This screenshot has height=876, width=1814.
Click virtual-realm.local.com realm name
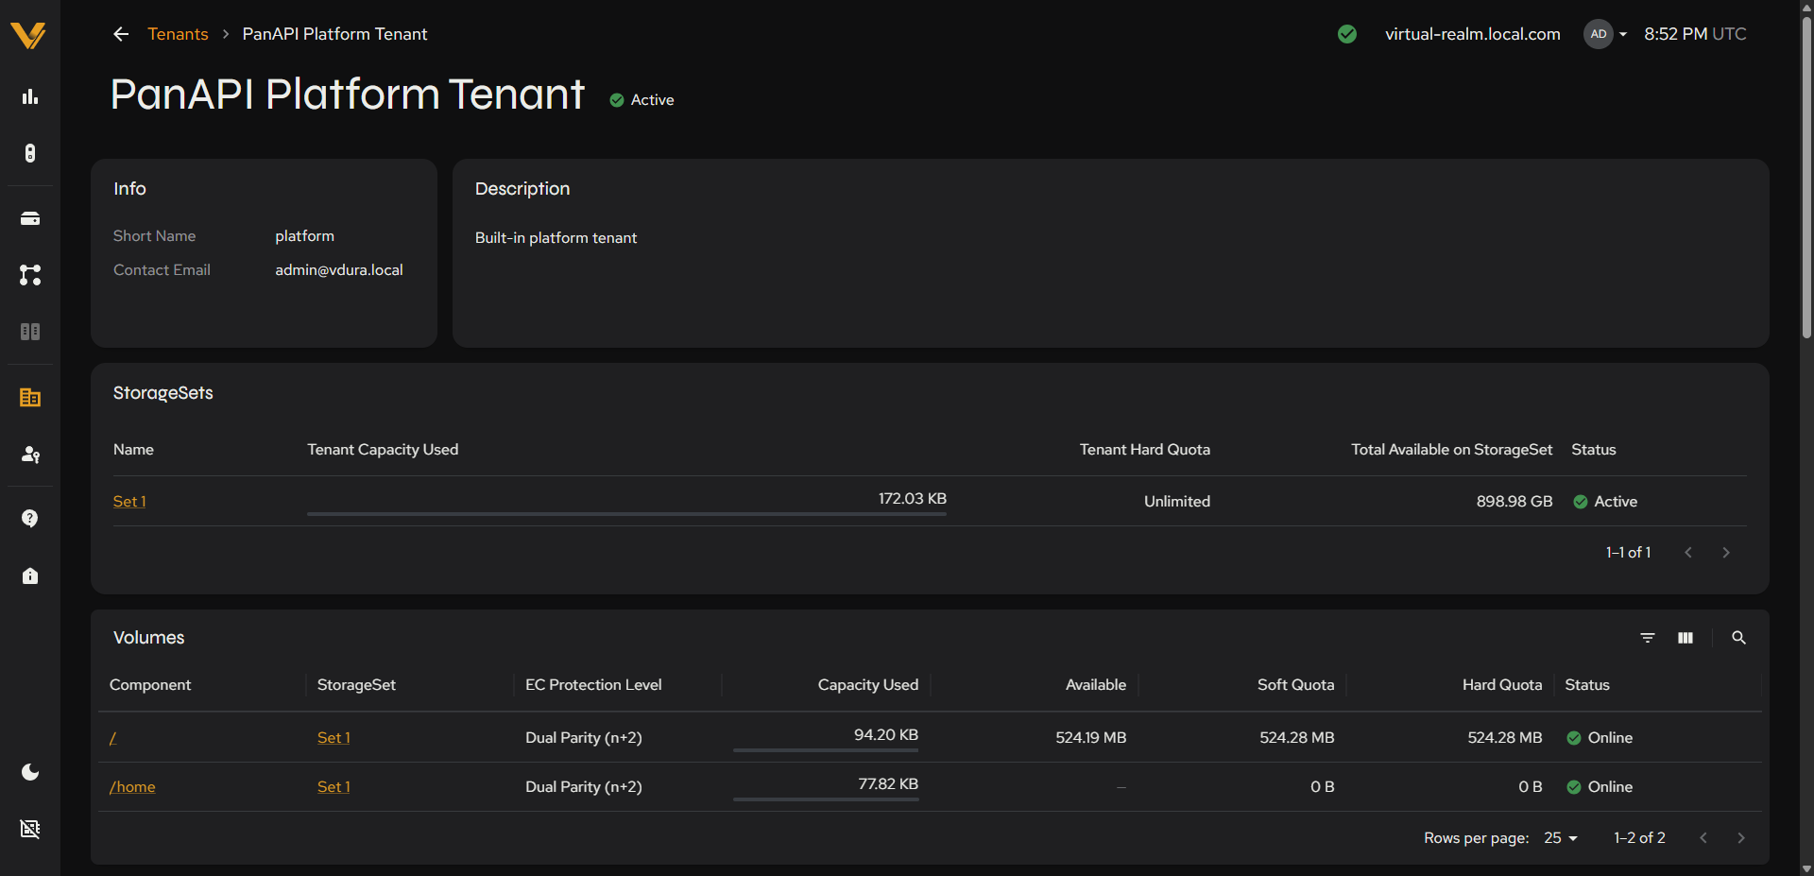[x=1473, y=34]
